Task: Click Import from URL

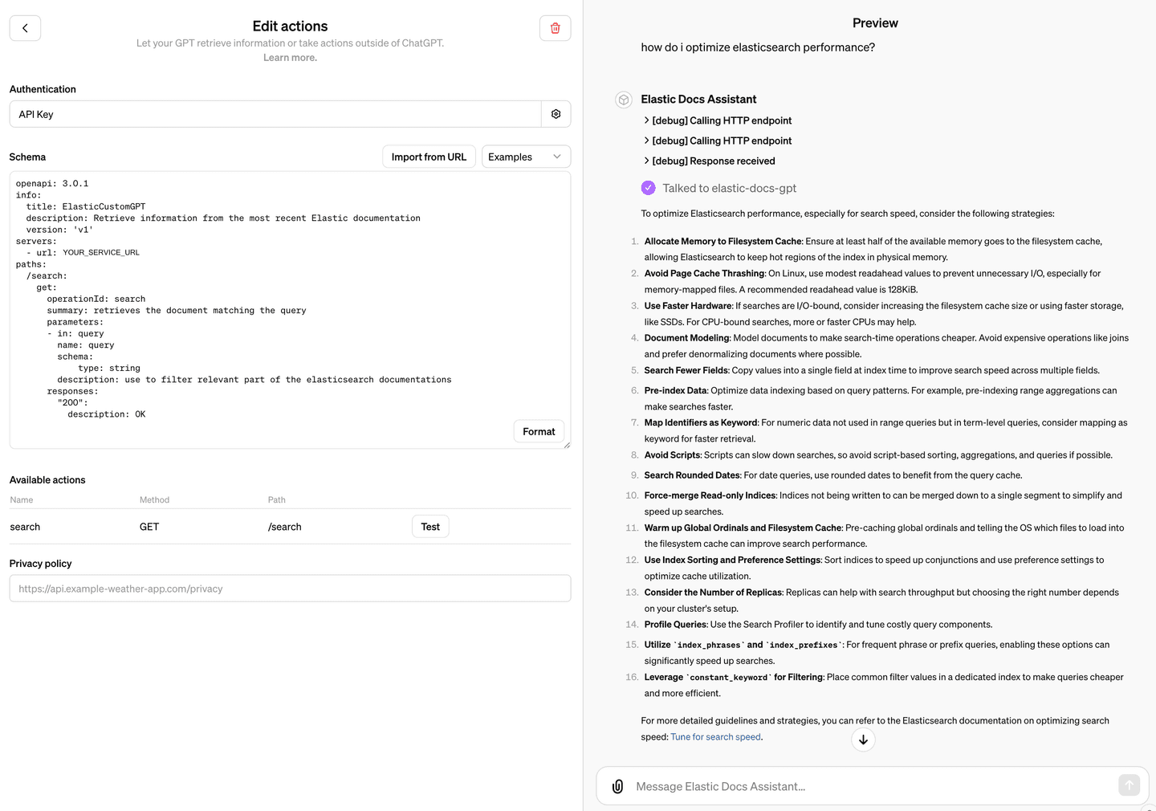Action: (429, 156)
